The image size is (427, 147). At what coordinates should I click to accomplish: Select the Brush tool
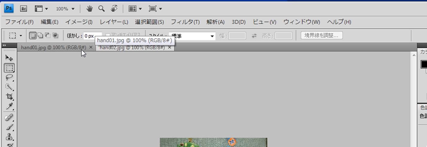9,127
